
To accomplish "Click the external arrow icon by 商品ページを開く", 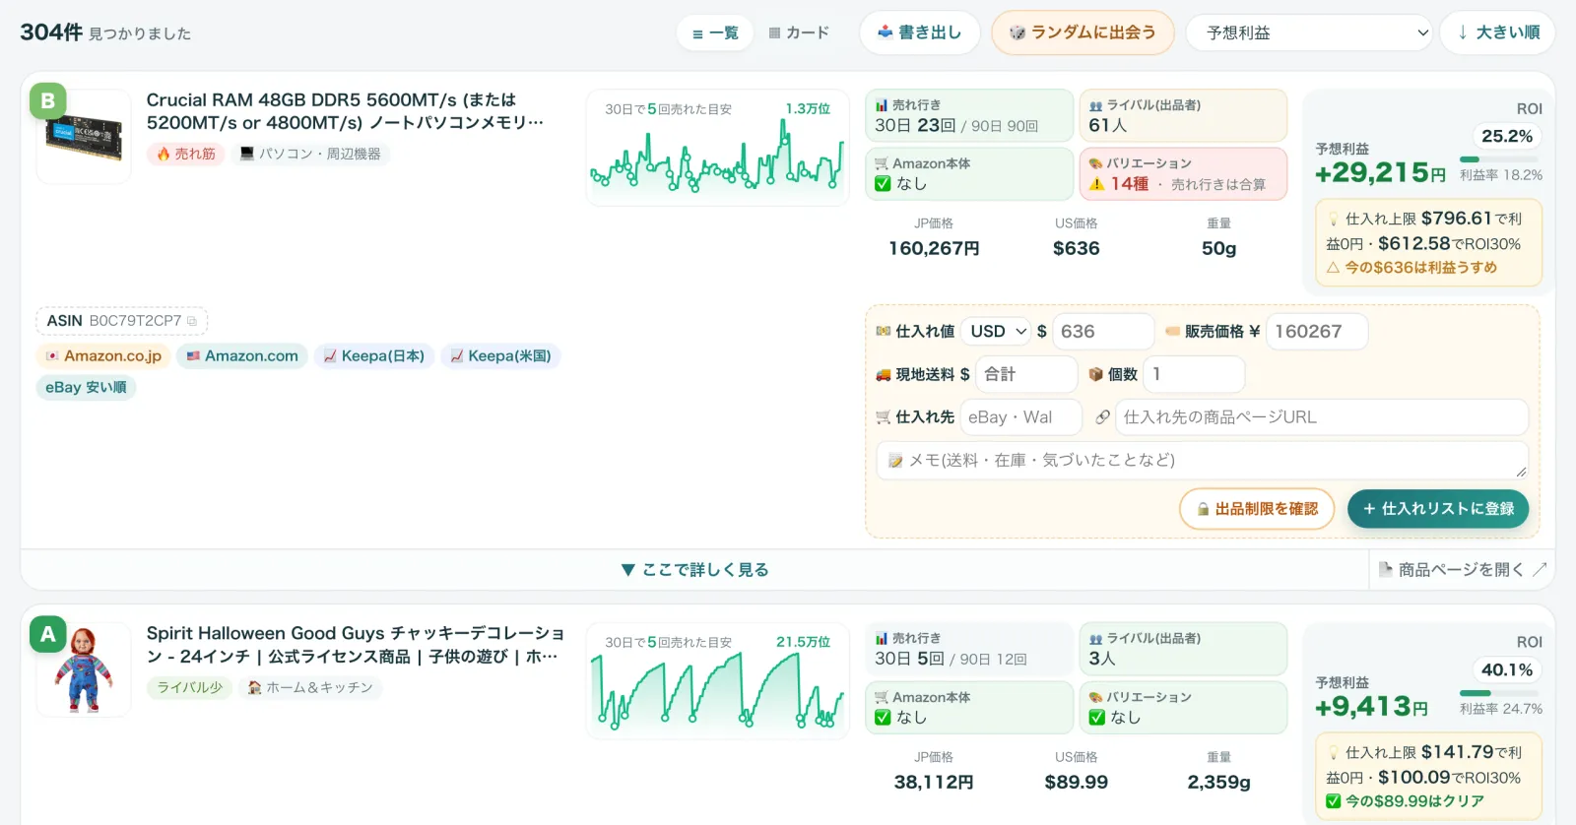I will [x=1540, y=569].
